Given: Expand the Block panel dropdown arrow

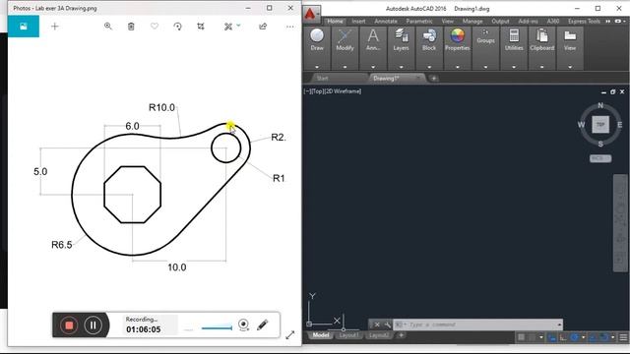Looking at the screenshot, I should 429,67.
